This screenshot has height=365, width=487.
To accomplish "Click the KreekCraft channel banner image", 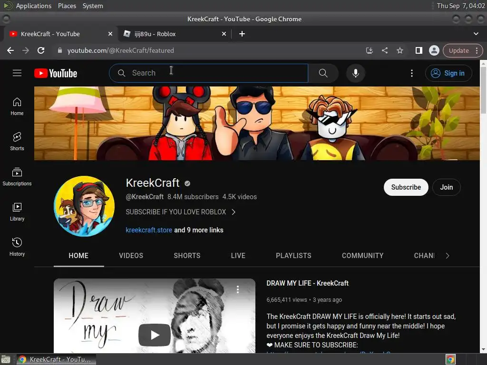I will coord(257,123).
